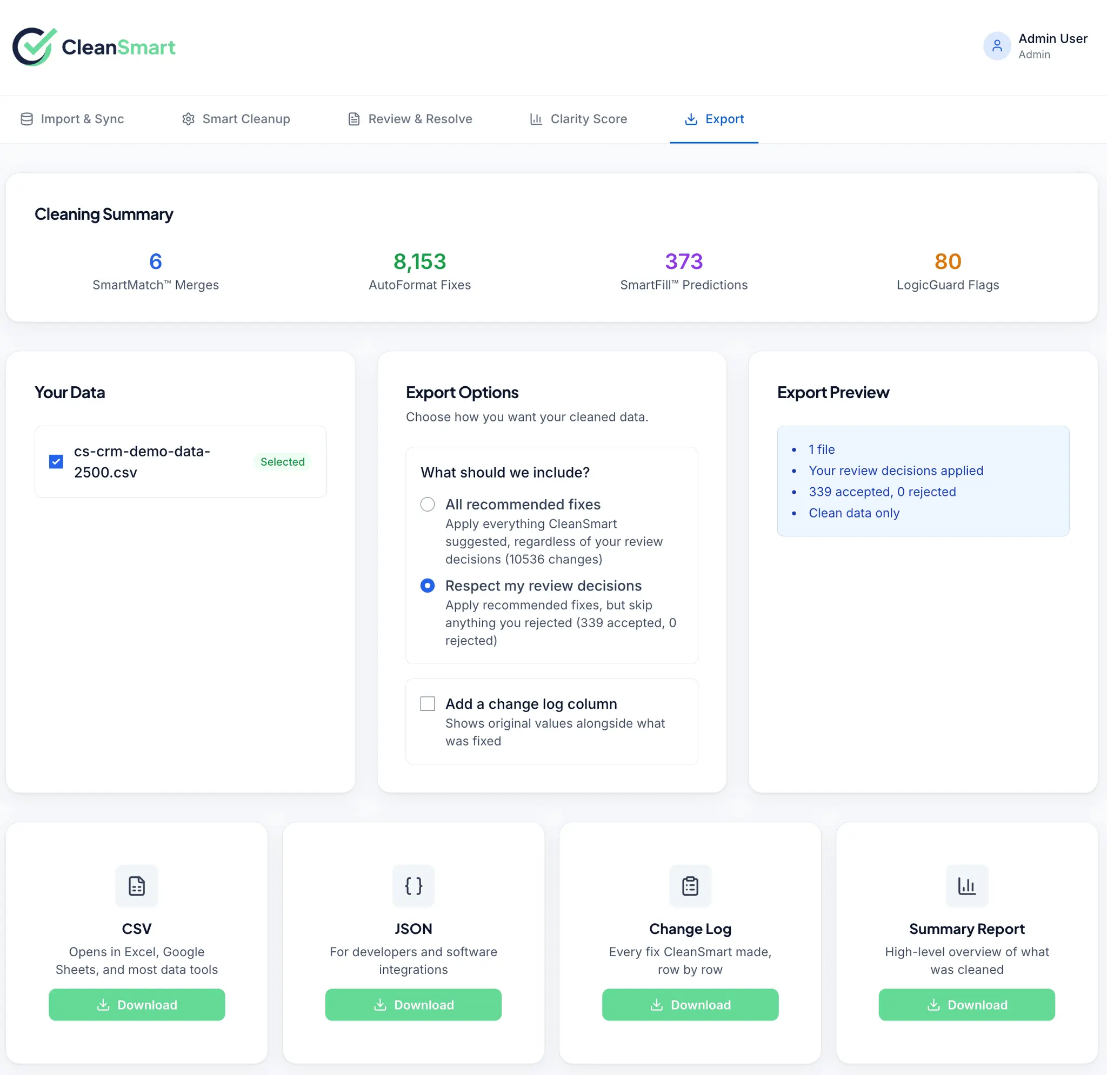
Task: Click the Clarity Score bar chart icon
Action: pyautogui.click(x=536, y=119)
